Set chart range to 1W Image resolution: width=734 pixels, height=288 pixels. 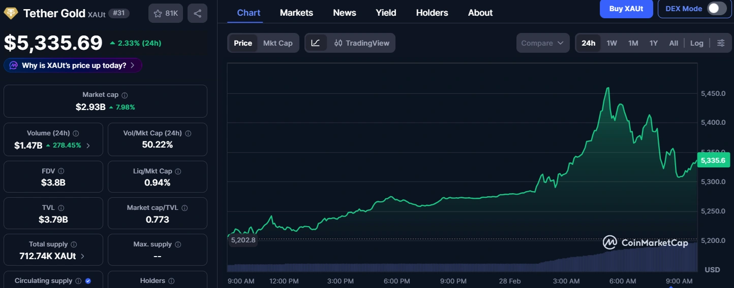tap(612, 43)
